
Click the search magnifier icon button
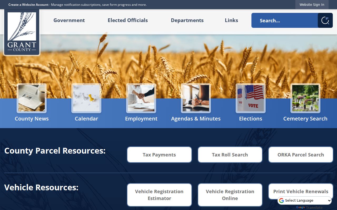325,20
